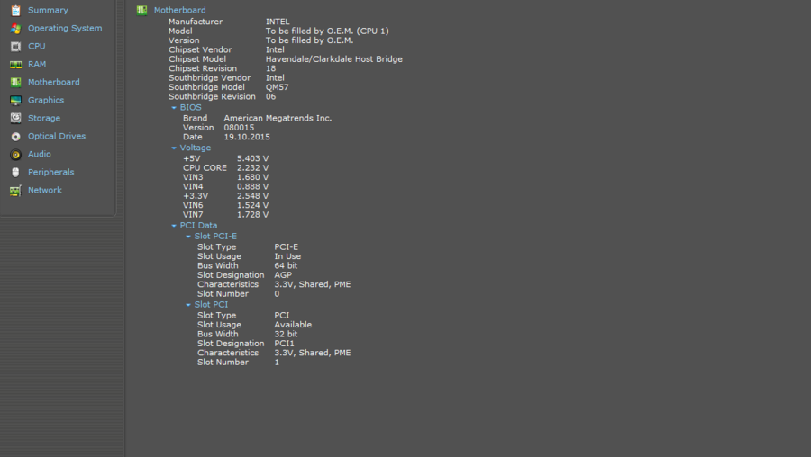Click the VIN7 value 1.728 V
The height and width of the screenshot is (457, 811).
(x=252, y=214)
